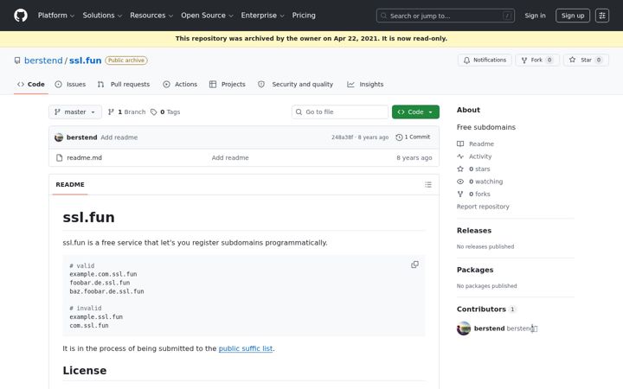Switch to the Pull requests tab
623x389 pixels.
point(124,84)
